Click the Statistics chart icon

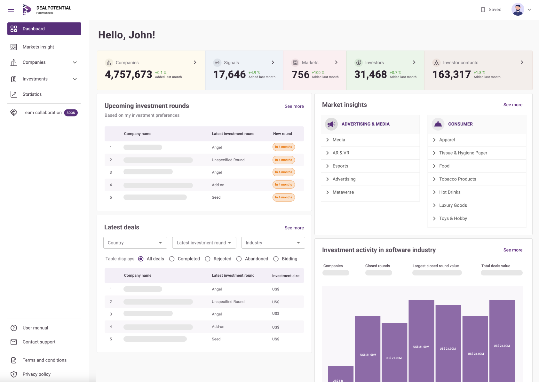click(14, 94)
